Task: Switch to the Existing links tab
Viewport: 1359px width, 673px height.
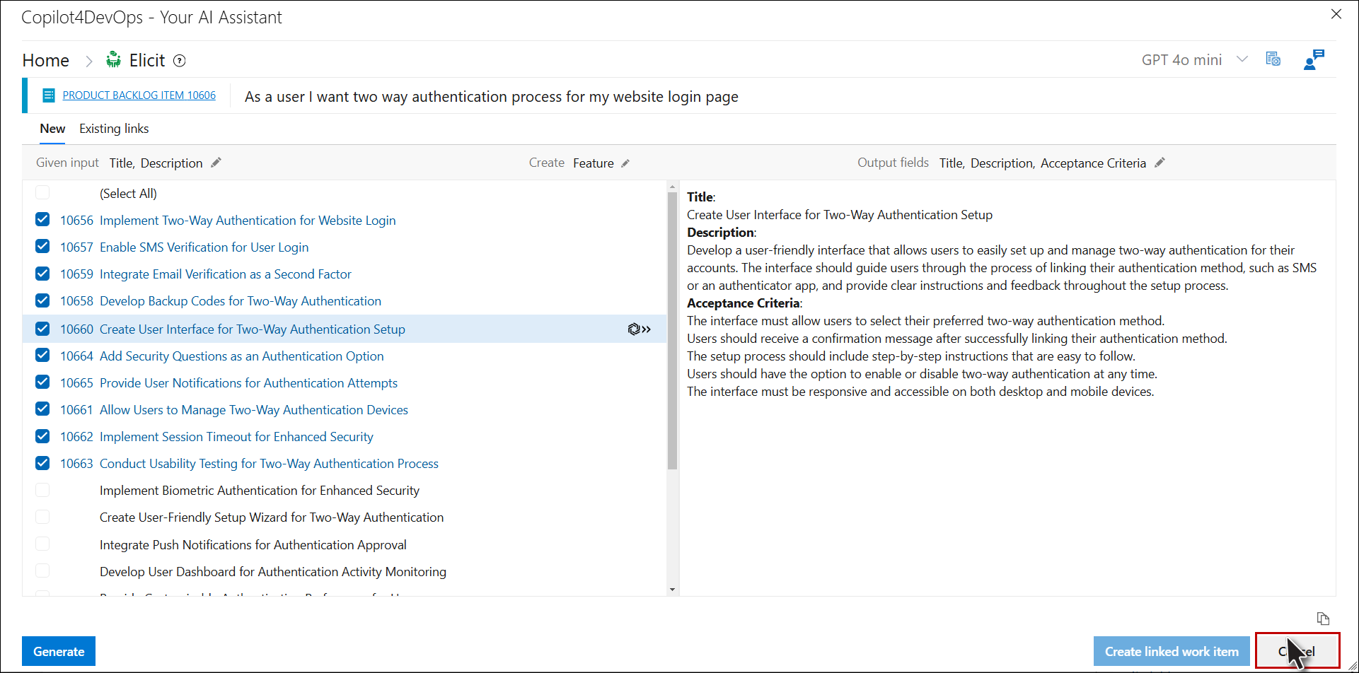Action: click(114, 129)
